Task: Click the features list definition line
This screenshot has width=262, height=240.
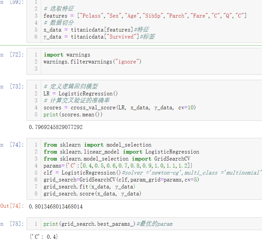Action: pyautogui.click(x=145, y=16)
